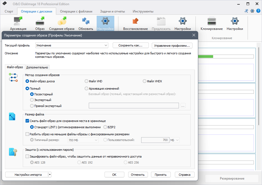Viewport: 262px width, 185px height.
Task: Select the Файл VHDX radio button
Action: pyautogui.click(x=144, y=81)
